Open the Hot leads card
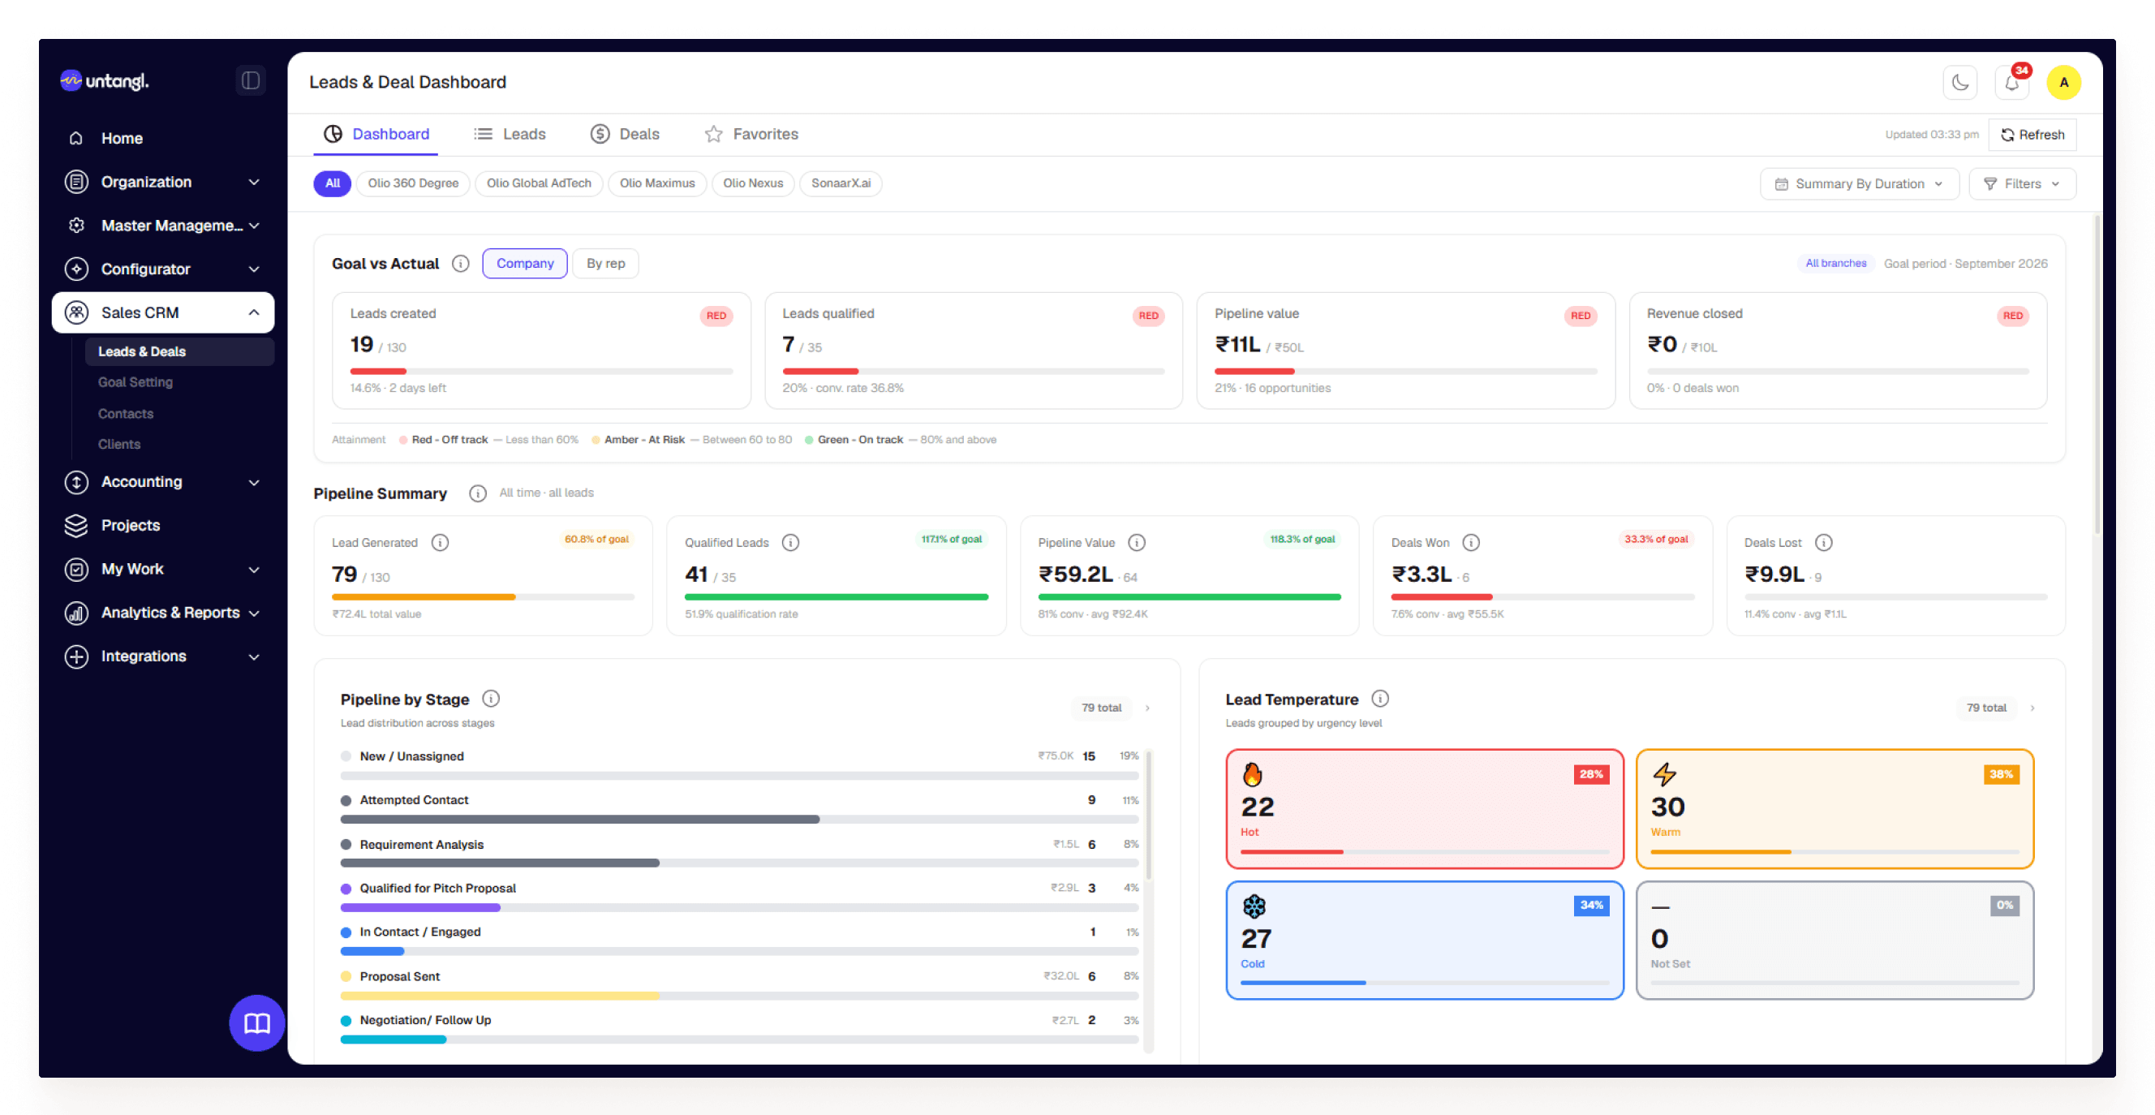Image resolution: width=2155 pixels, height=1115 pixels. pos(1425,809)
